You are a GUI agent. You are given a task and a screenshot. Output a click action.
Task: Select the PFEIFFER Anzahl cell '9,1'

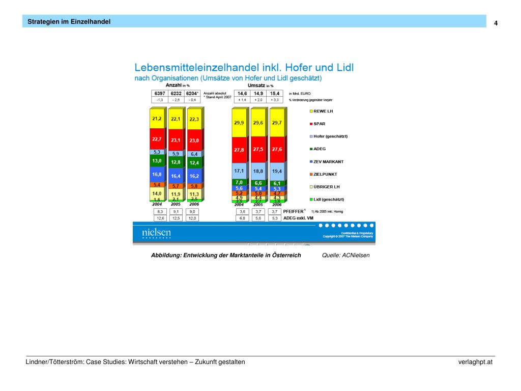tap(176, 211)
